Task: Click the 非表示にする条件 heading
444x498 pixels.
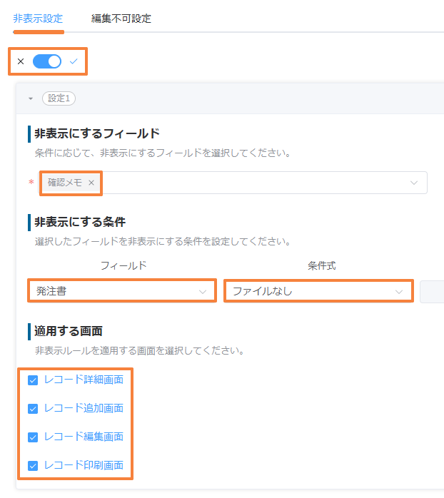Action: coord(80,222)
